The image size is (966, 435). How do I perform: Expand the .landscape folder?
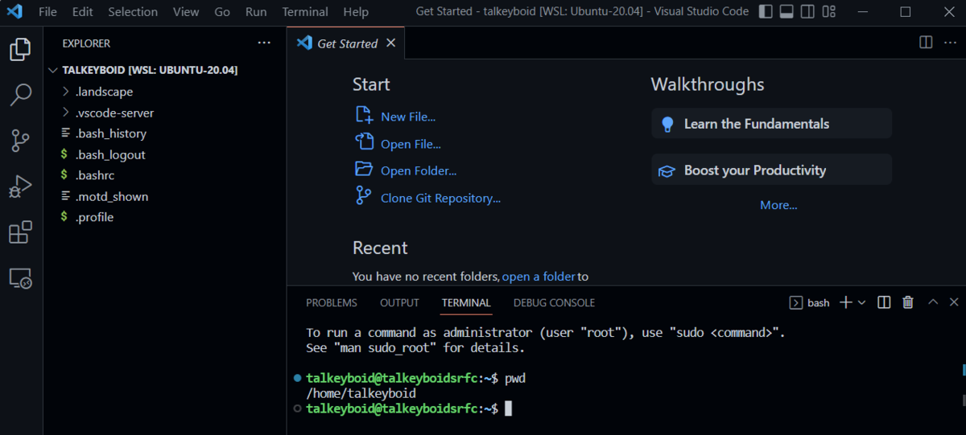click(164, 92)
